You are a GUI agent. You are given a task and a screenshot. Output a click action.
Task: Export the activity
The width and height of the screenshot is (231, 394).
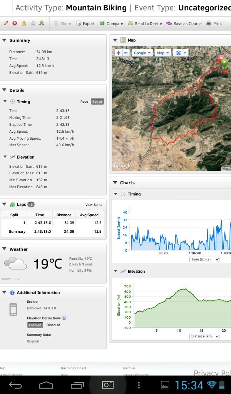pos(85,23)
